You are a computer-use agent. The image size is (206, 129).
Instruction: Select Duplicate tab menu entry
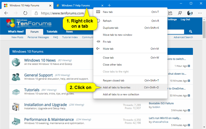[130, 28]
